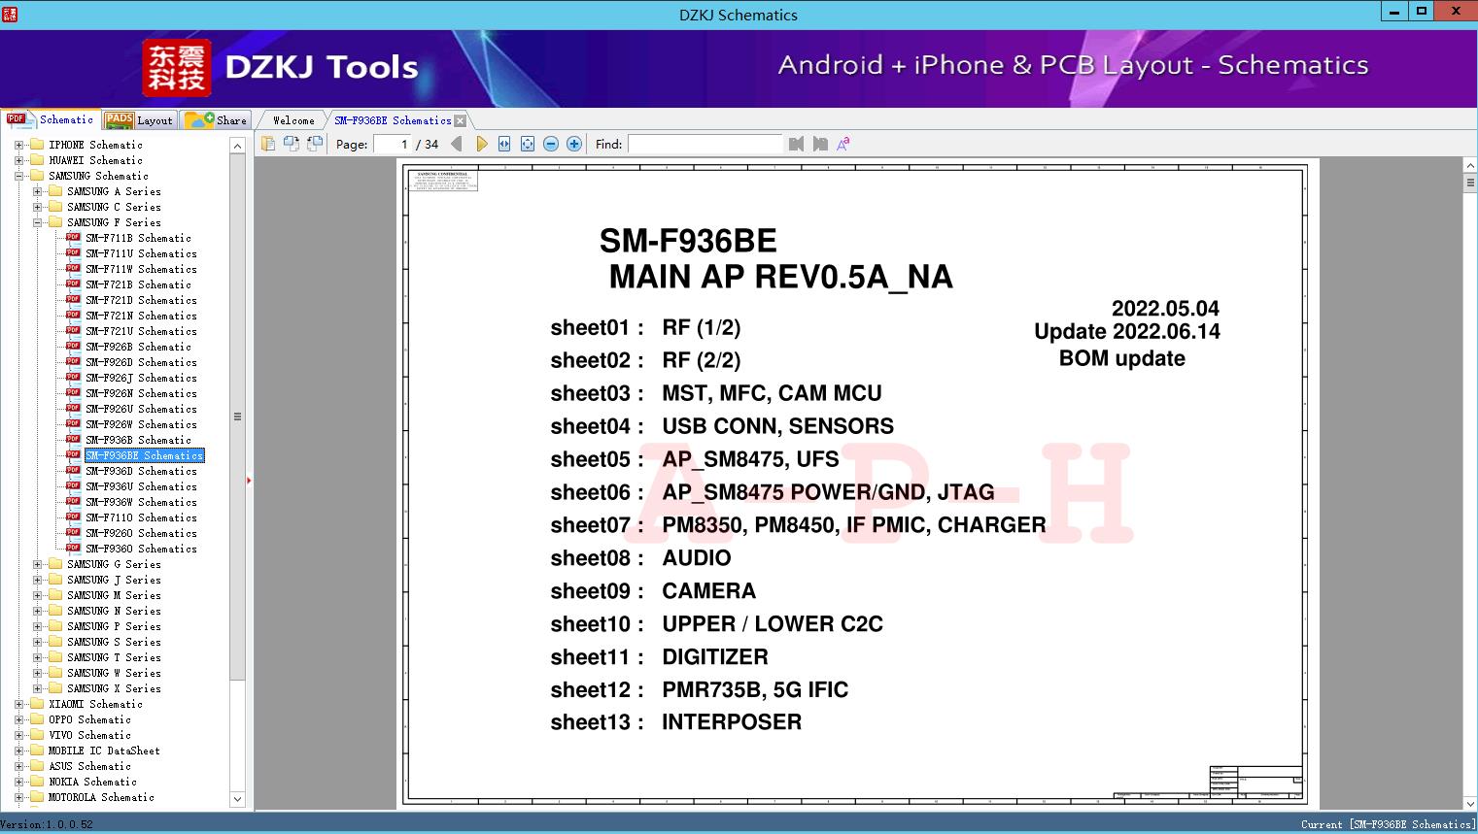Expand the XIAOMI Schematic folder

[x=18, y=704]
